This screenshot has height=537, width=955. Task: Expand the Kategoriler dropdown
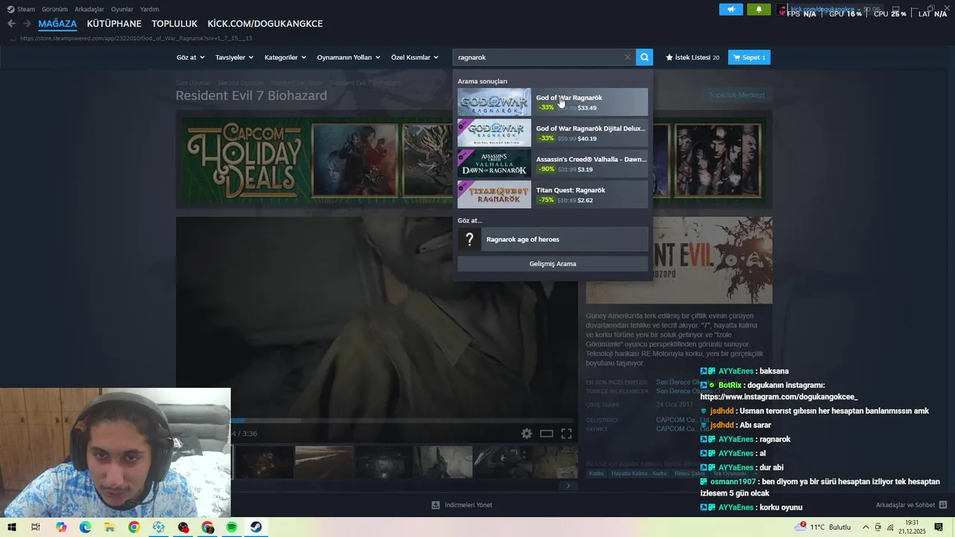pos(285,57)
